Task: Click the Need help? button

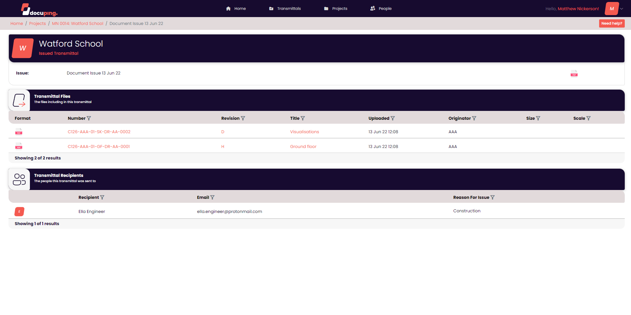Action: point(612,23)
